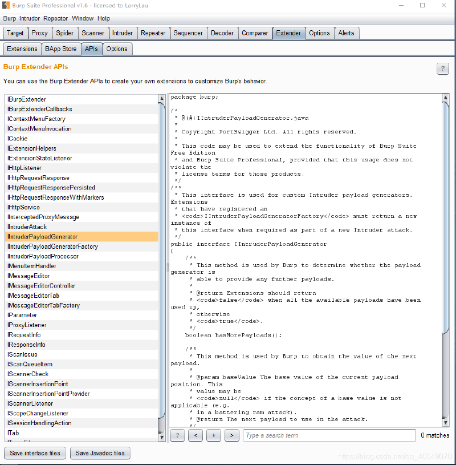Click down arrow of code pane scrollbar

445,422
